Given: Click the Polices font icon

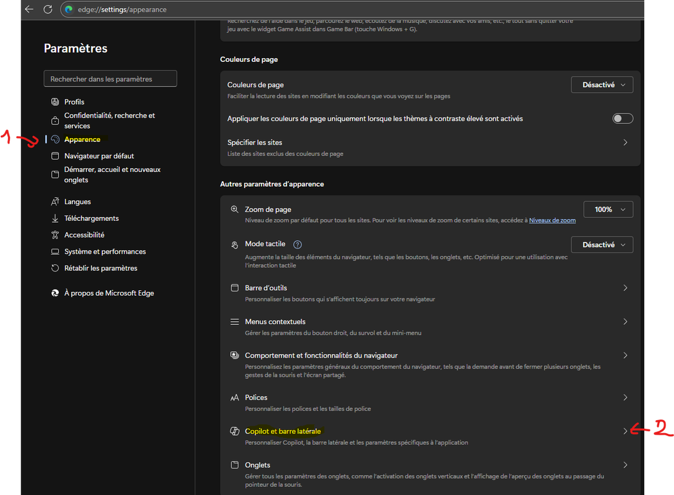Looking at the screenshot, I should point(235,398).
